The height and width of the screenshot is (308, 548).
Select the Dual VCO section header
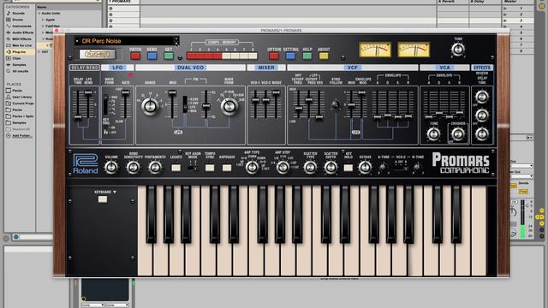click(190, 68)
